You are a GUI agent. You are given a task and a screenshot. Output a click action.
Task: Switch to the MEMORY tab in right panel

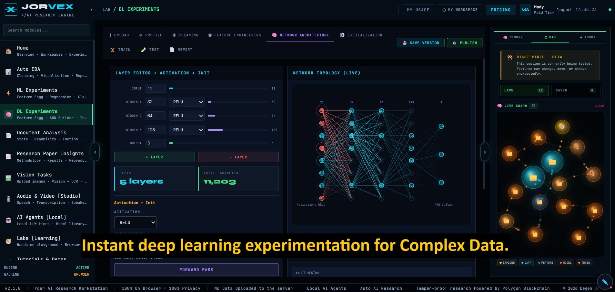tap(514, 37)
